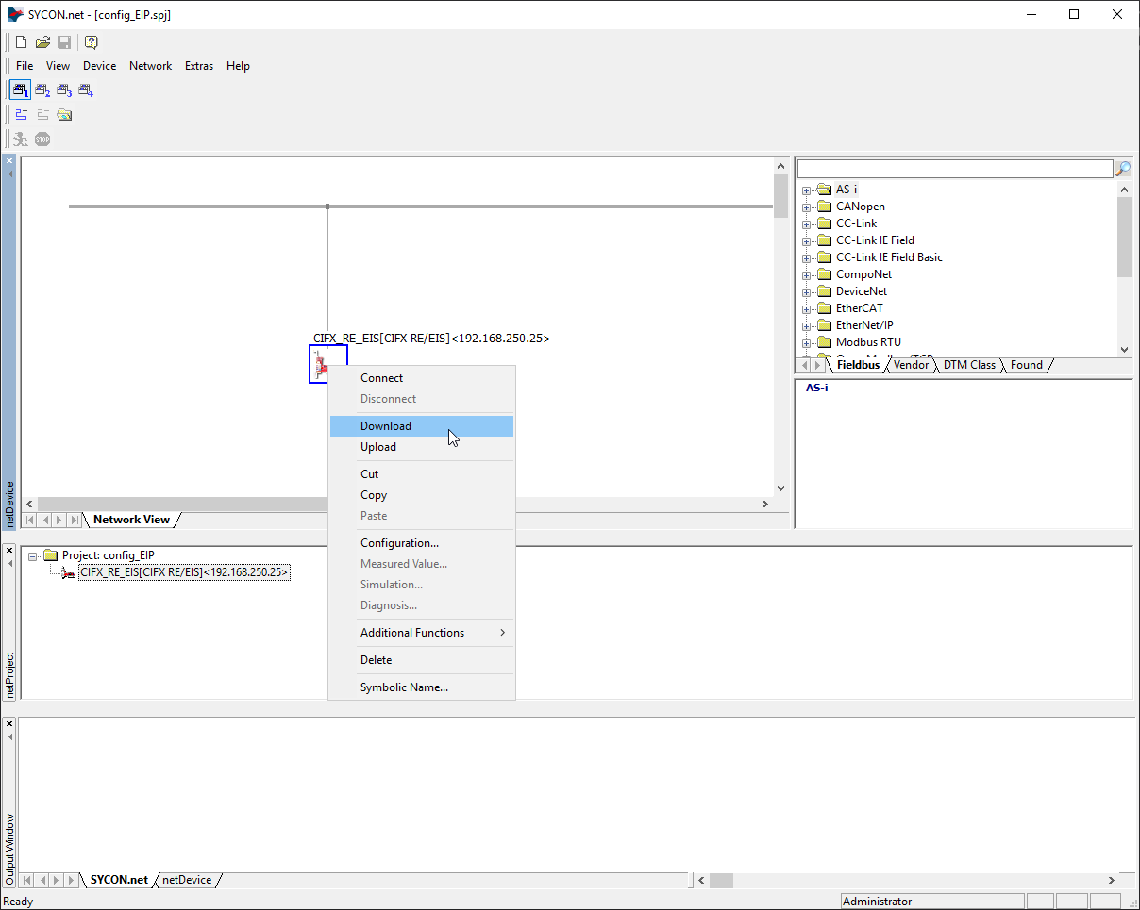1140x910 pixels.
Task: Choose Download from the context menu
Action: [386, 426]
